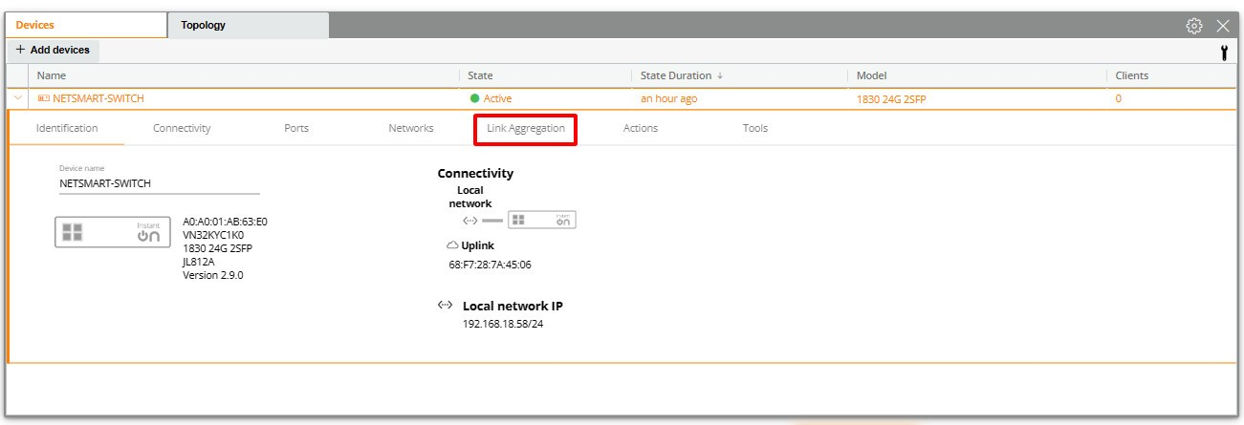Click the Instant On switch device image

pyautogui.click(x=112, y=232)
